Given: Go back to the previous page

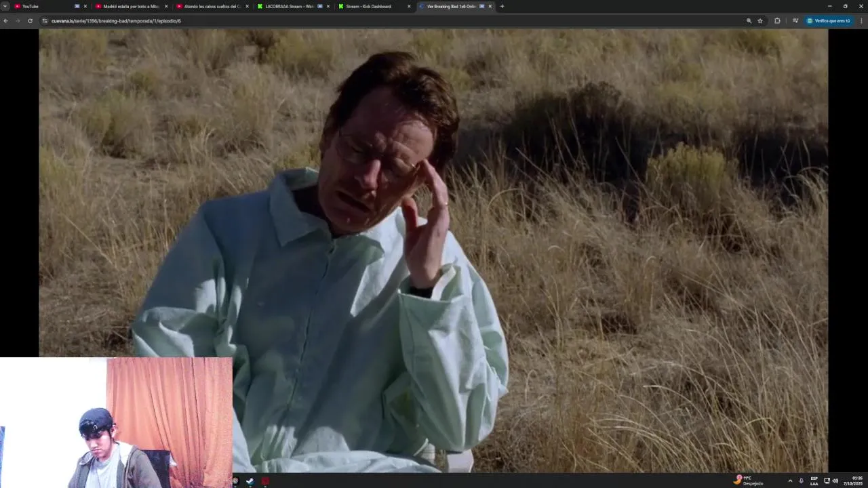Looking at the screenshot, I should point(5,21).
